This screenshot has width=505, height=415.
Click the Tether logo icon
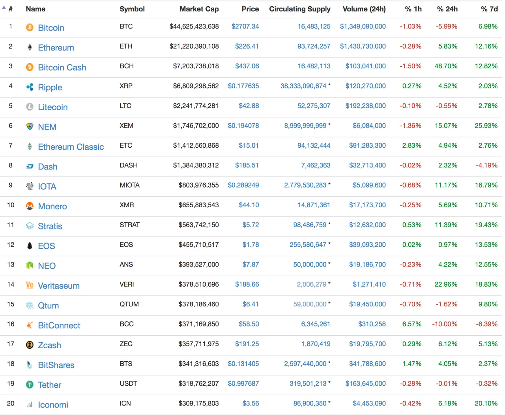click(30, 385)
